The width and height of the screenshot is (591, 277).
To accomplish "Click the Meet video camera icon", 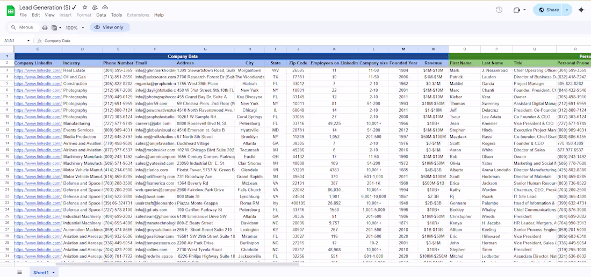I will (x=517, y=10).
